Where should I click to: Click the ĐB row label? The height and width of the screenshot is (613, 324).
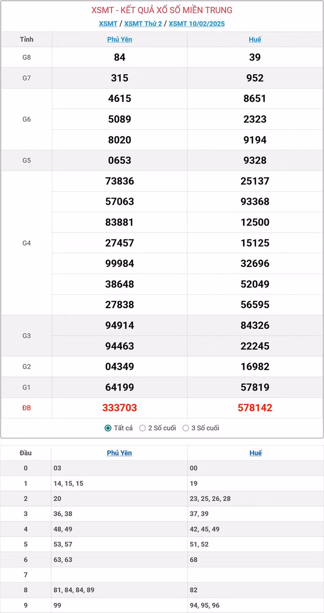(x=26, y=408)
